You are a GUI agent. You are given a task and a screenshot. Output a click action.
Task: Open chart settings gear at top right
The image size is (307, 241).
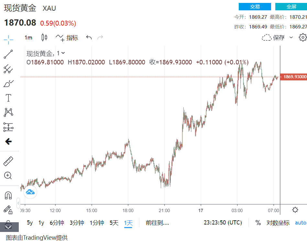303,38
